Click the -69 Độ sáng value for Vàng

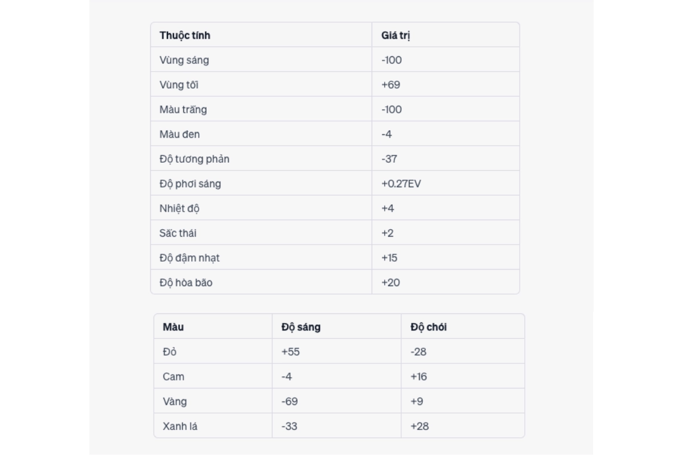(x=289, y=402)
